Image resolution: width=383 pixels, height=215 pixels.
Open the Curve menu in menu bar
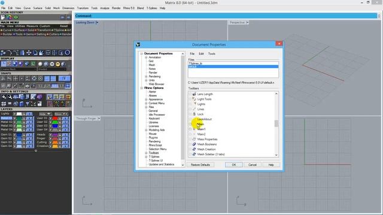[x=27, y=8]
